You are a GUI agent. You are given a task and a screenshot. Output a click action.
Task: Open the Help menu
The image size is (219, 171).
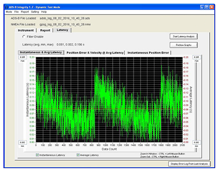(44, 12)
